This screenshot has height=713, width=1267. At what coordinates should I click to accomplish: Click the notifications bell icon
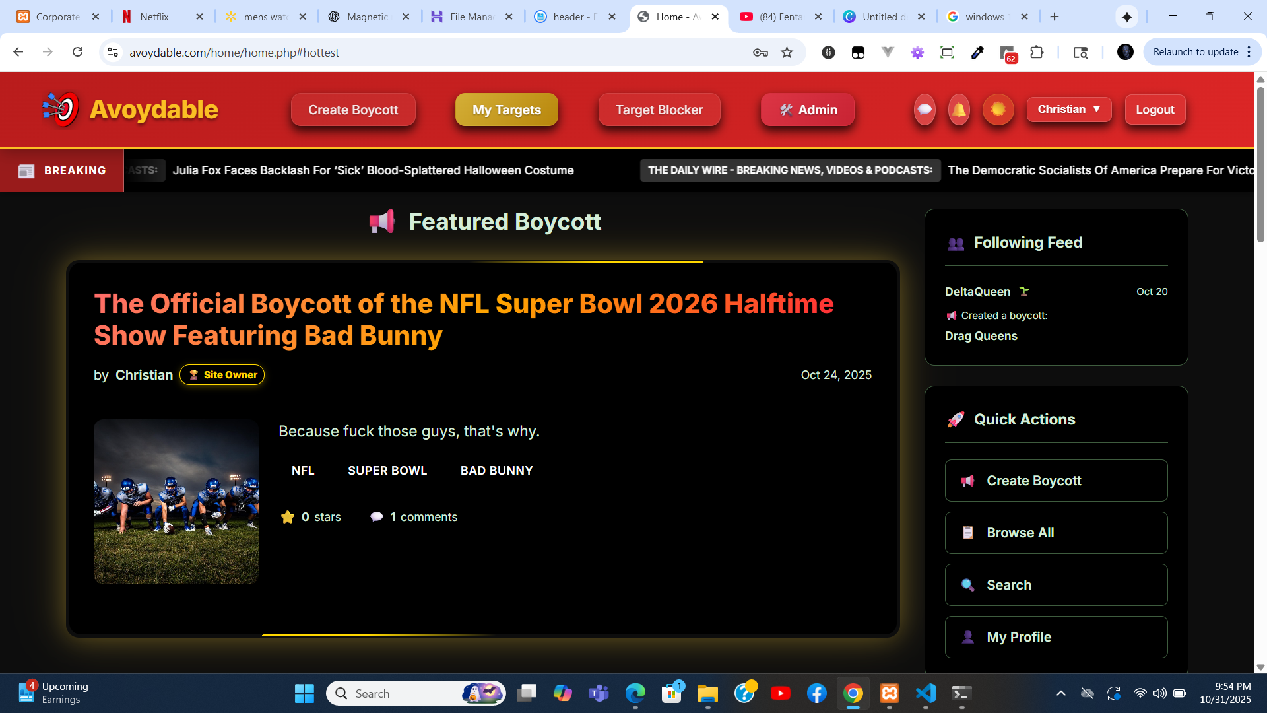click(959, 110)
